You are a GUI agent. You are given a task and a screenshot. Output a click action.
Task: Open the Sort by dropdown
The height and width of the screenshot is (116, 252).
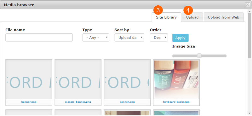(129, 38)
